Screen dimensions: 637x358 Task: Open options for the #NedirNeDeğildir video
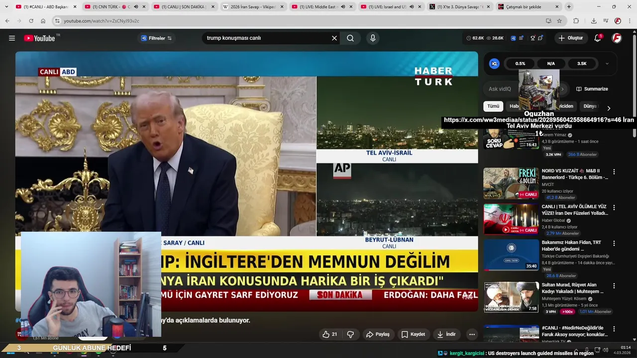(x=614, y=329)
